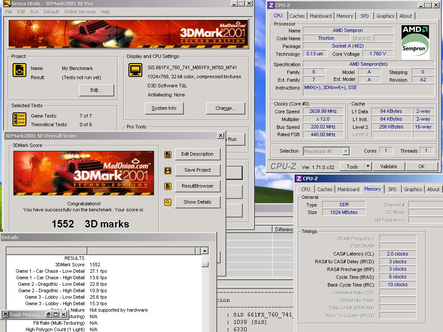Viewport: 443px width, 332px height.
Task: Click the Project benchmark icon
Action: [x=19, y=70]
